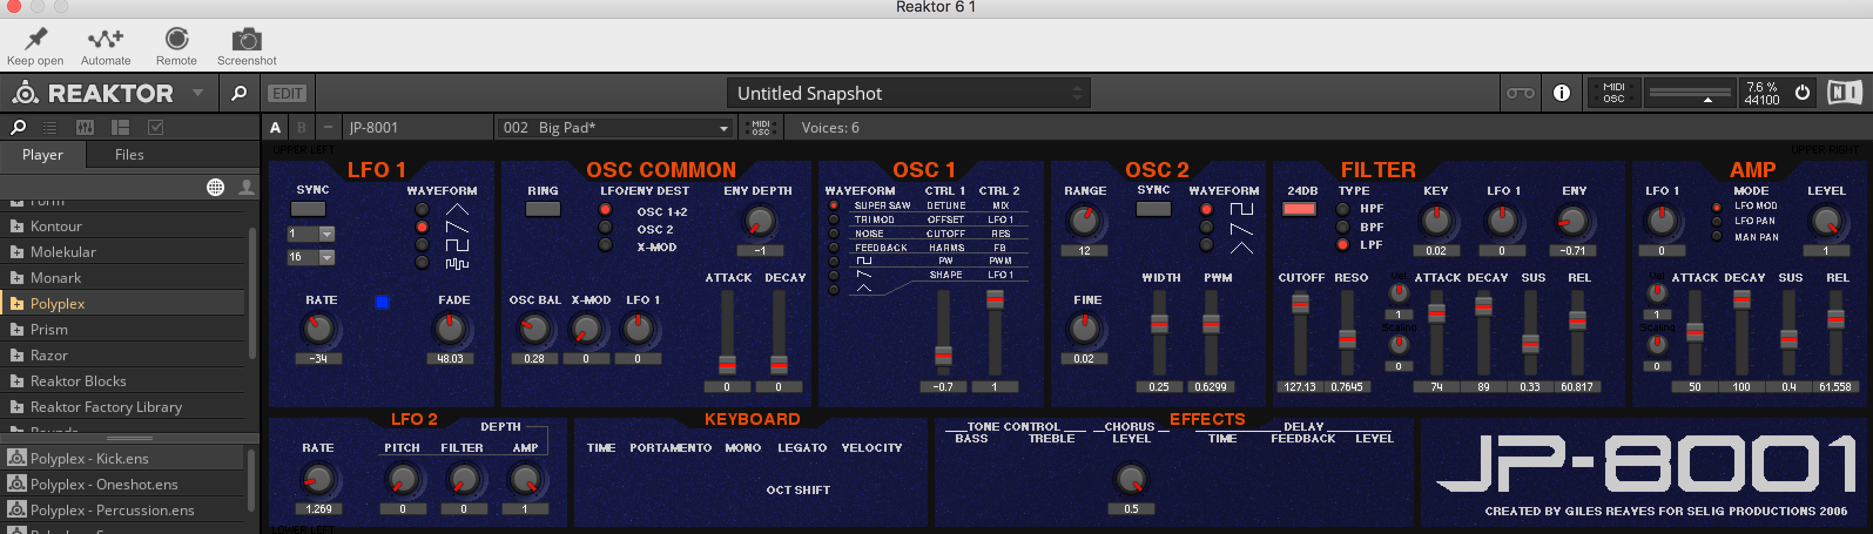Open the sidebar panel layout icon

120,128
